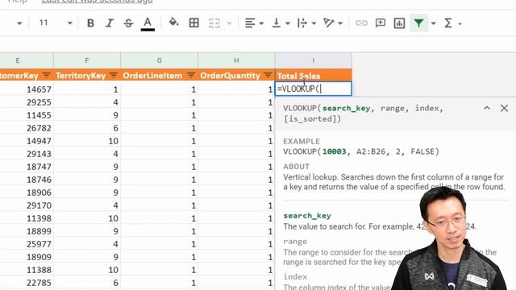Click TerritoryKey cell in 11455 row
Image resolution: width=516 pixels, height=290 pixels.
[x=87, y=115]
